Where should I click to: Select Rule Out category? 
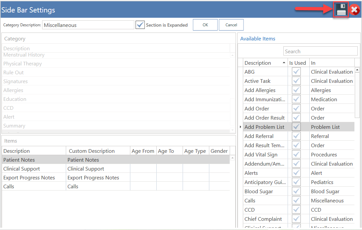(x=116, y=72)
